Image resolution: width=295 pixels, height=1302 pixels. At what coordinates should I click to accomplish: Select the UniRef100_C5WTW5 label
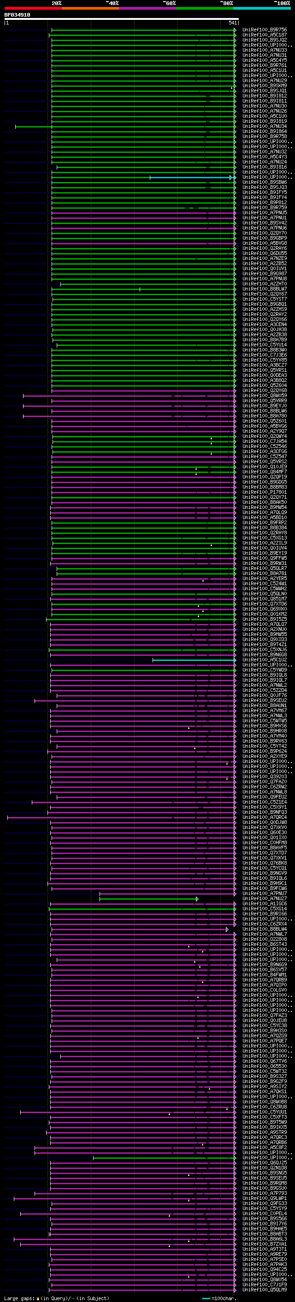pyautogui.click(x=265, y=720)
